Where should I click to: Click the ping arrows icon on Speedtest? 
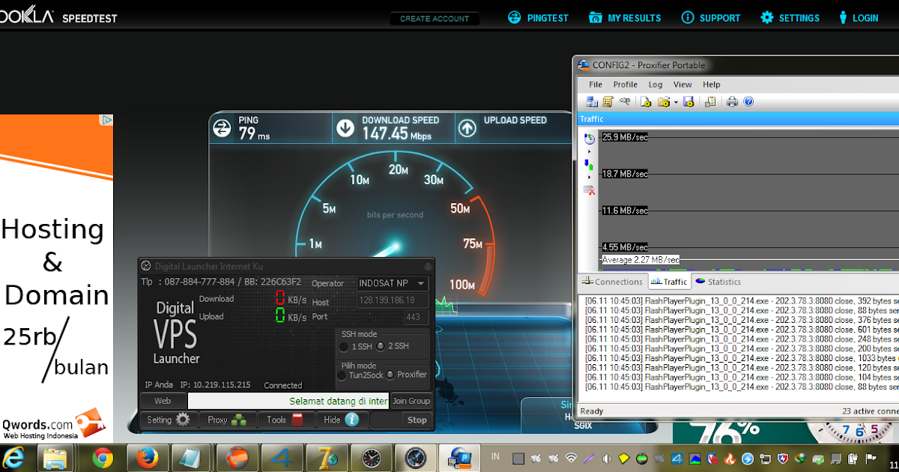pos(223,128)
